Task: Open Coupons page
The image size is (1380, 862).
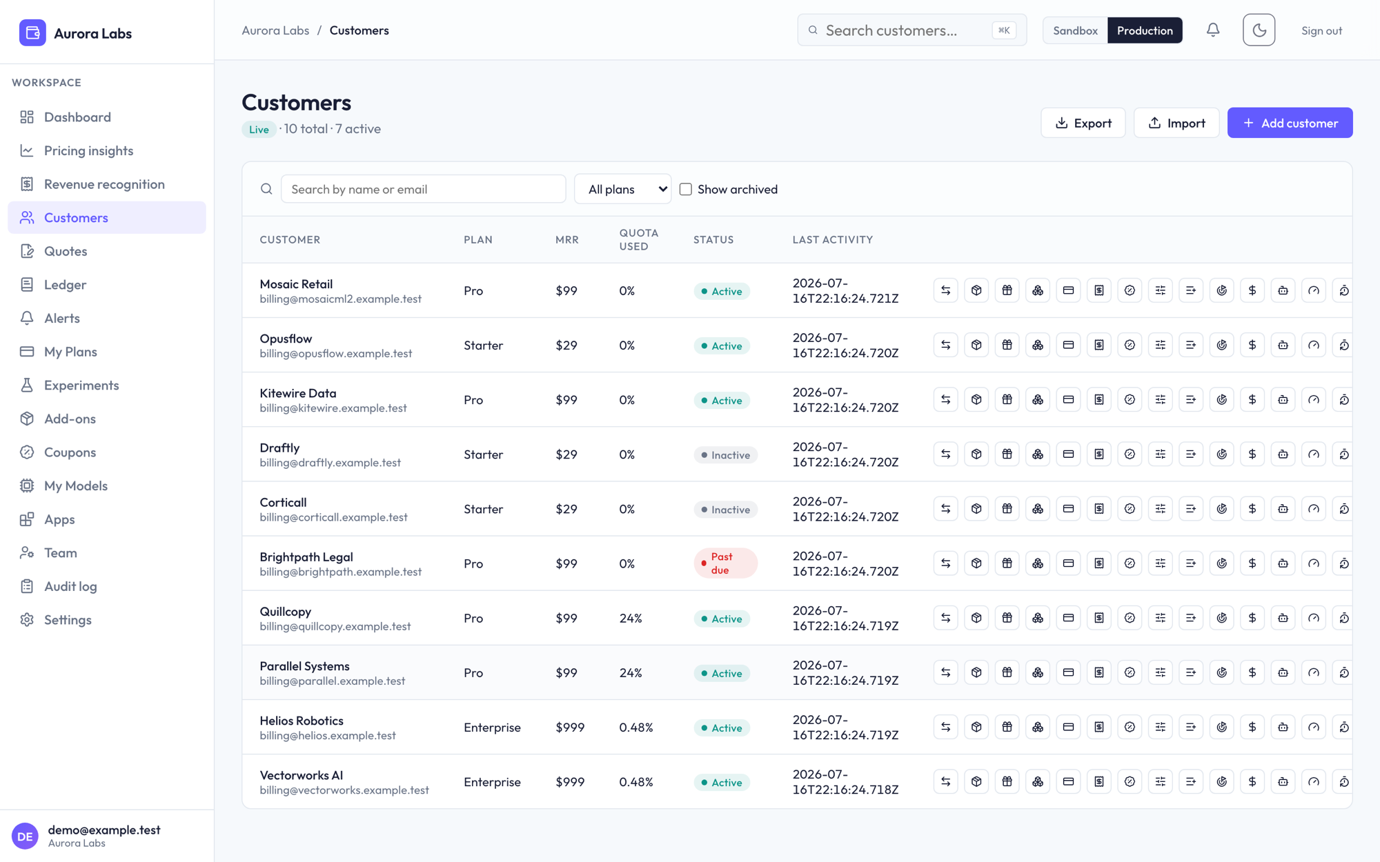Action: 107,452
